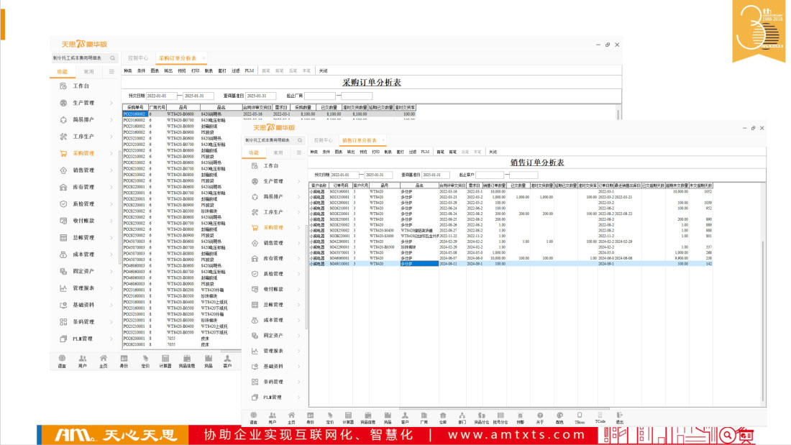Open TBoss from the bottom toolbar
This screenshot has width=791, height=445.
(580, 418)
